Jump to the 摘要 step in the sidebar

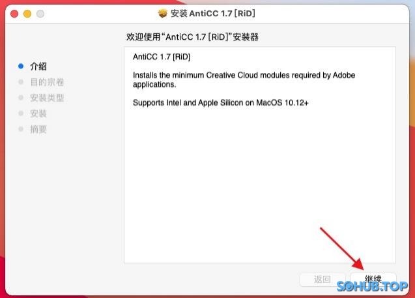pos(38,129)
